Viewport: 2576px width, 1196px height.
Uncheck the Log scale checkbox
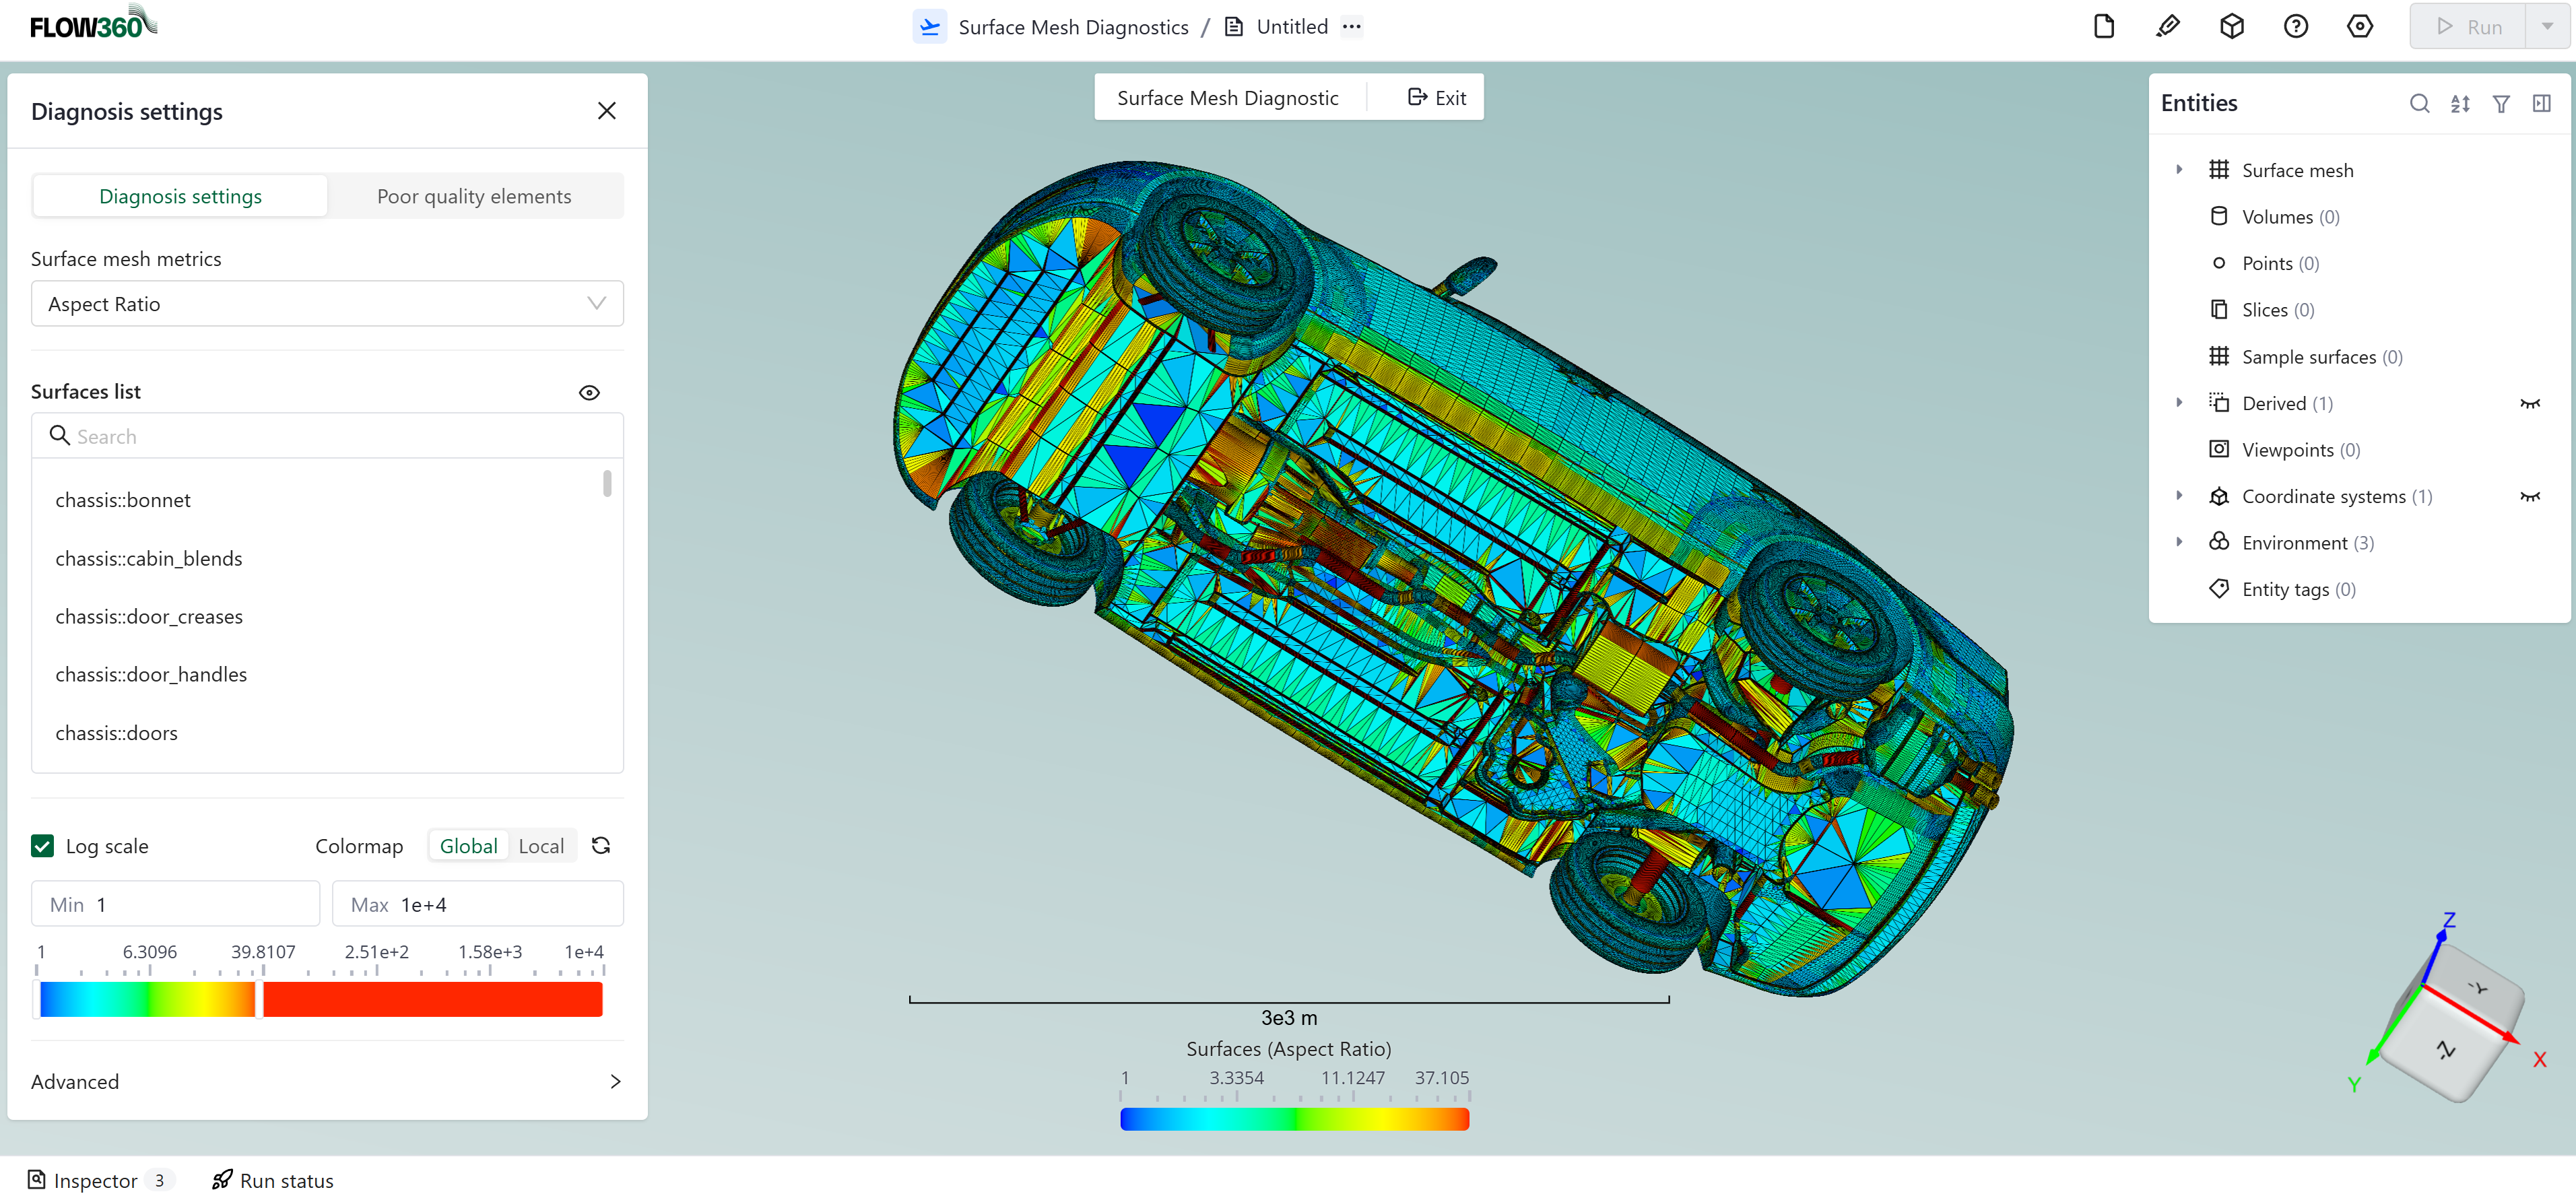tap(42, 845)
